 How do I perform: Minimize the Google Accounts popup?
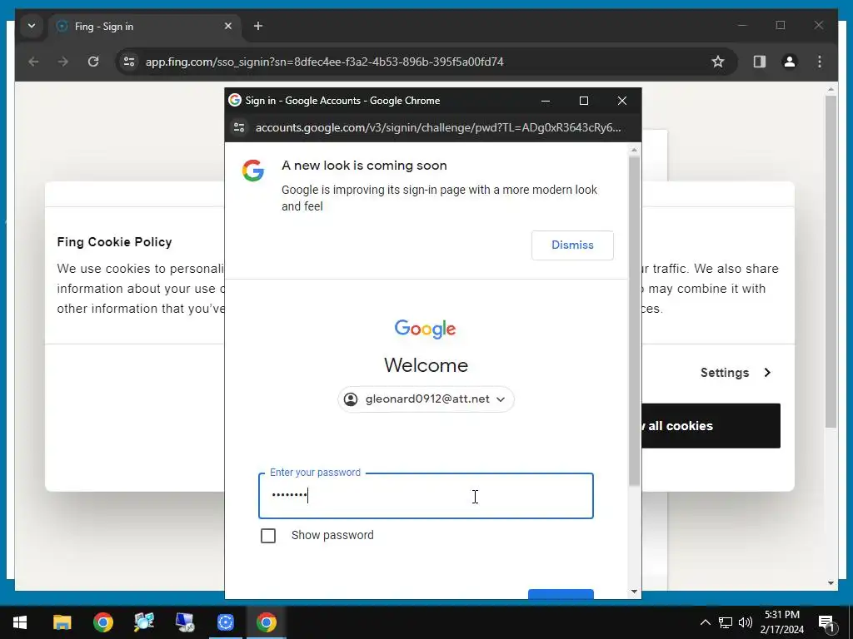point(546,101)
